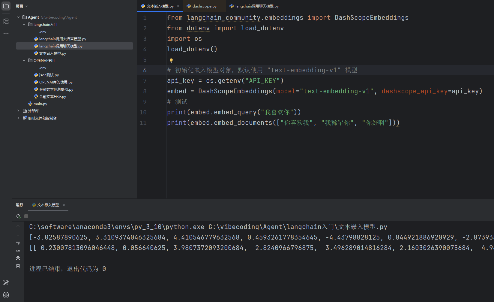Click the 临时文件和控制台 icon
Viewport: 494px width, 302px height.
(x=25, y=118)
